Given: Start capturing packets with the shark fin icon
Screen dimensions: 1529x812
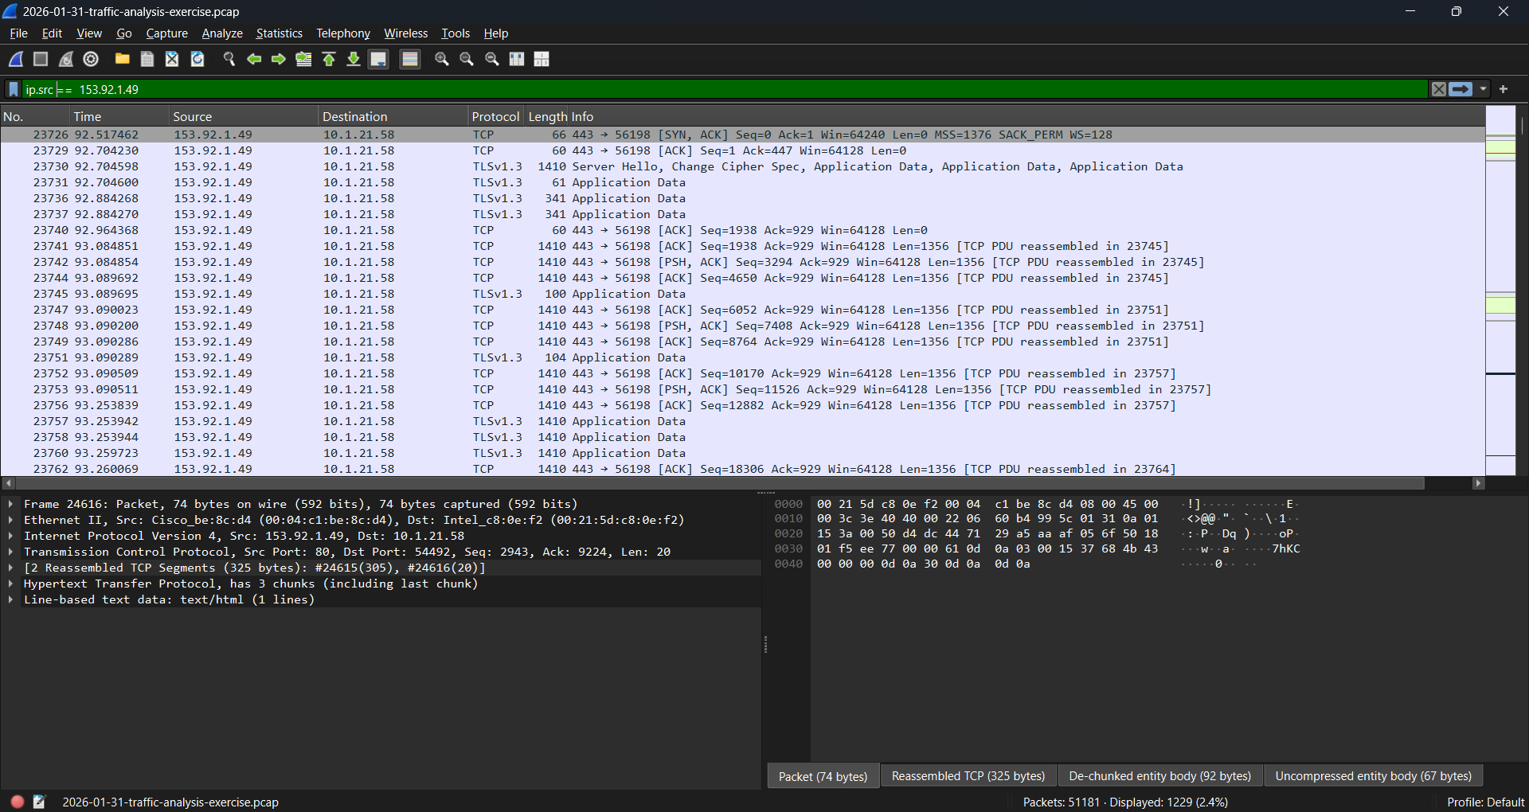Looking at the screenshot, I should (16, 59).
